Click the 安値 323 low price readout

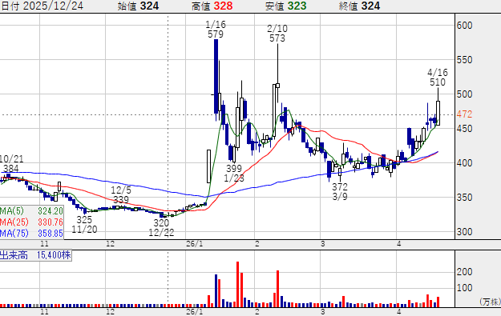pyautogui.click(x=285, y=6)
